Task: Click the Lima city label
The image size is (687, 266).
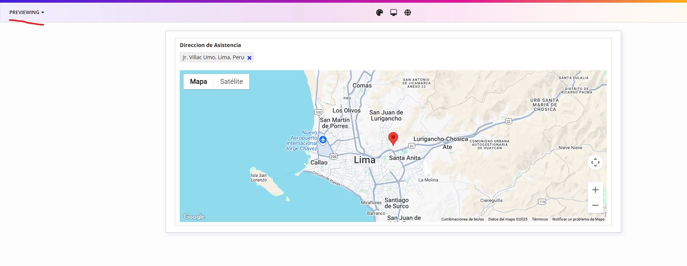Action: [365, 160]
